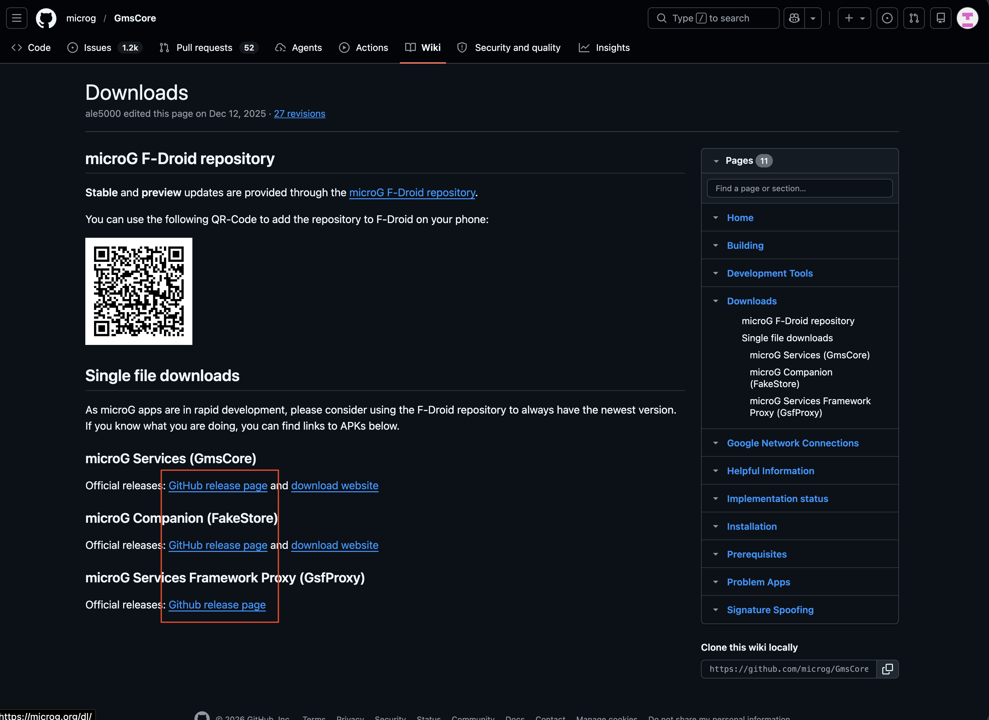Open GmsCore download website link
The height and width of the screenshot is (720, 989).
(x=335, y=486)
